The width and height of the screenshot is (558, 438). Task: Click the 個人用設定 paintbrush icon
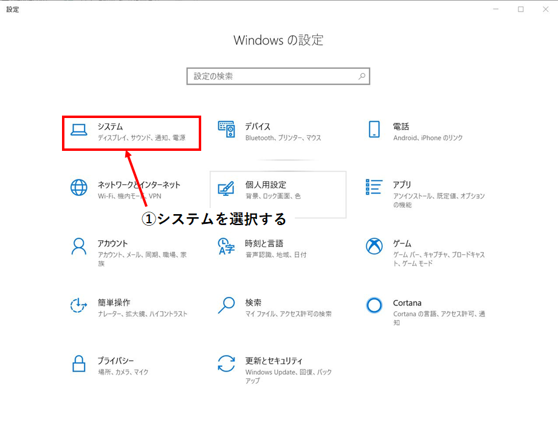226,189
